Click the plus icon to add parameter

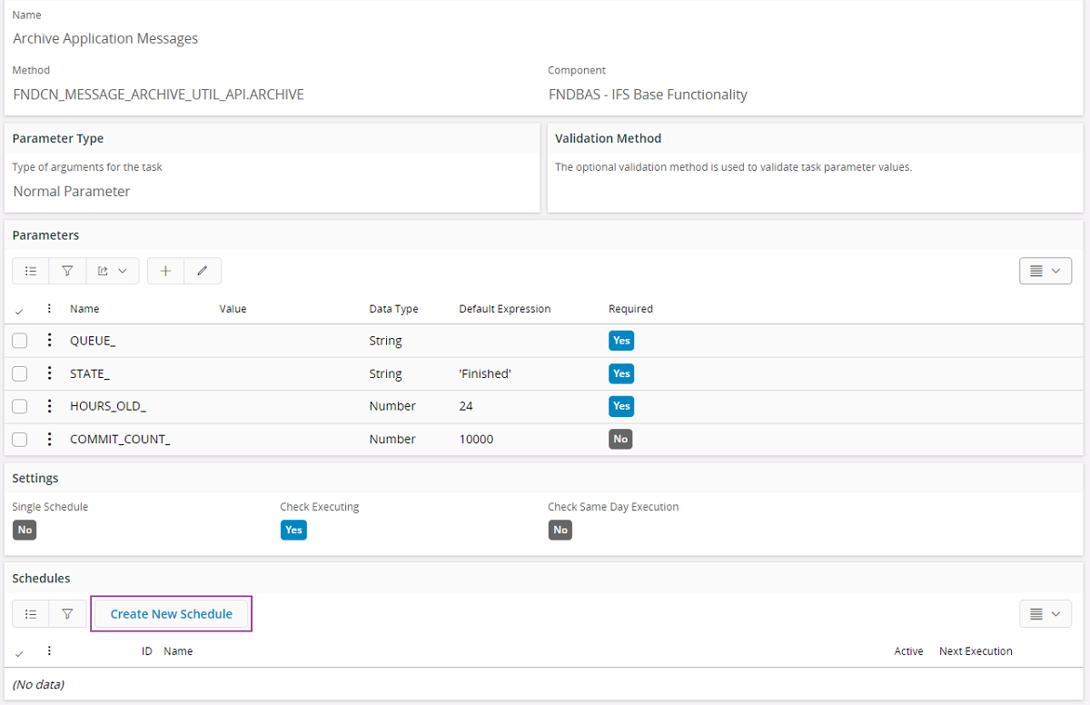coord(165,271)
